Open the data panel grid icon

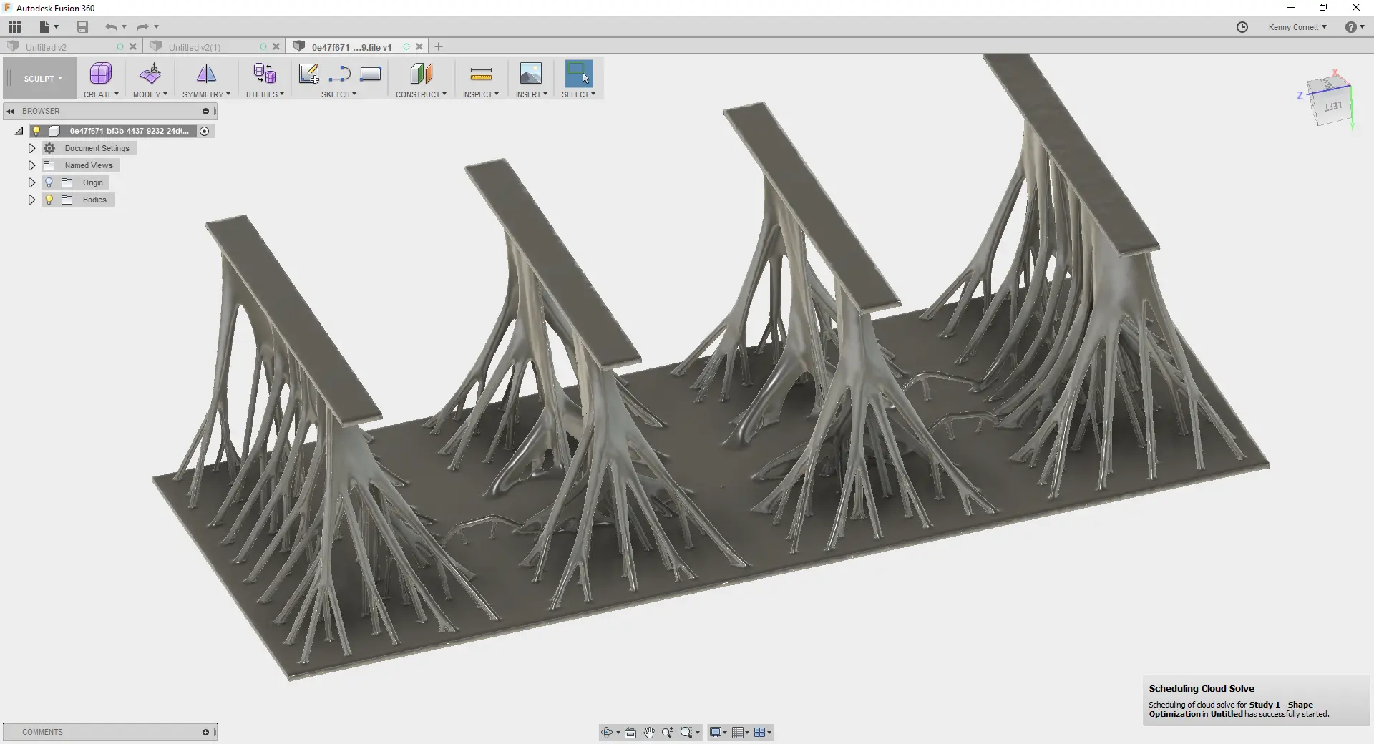(14, 27)
